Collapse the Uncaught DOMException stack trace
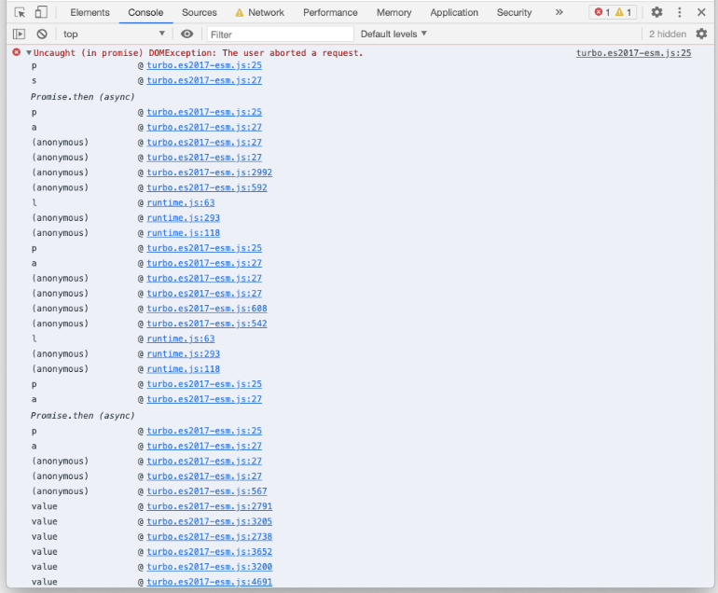 click(x=28, y=52)
